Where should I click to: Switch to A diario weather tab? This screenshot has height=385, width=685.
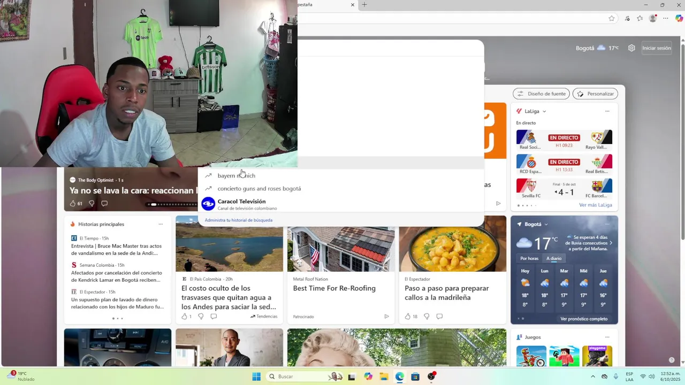(554, 258)
